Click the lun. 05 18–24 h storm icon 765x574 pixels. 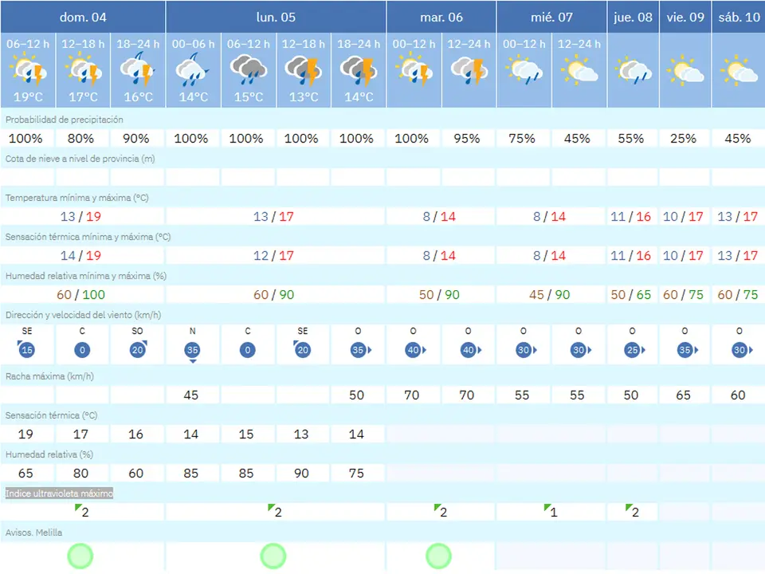(x=359, y=71)
